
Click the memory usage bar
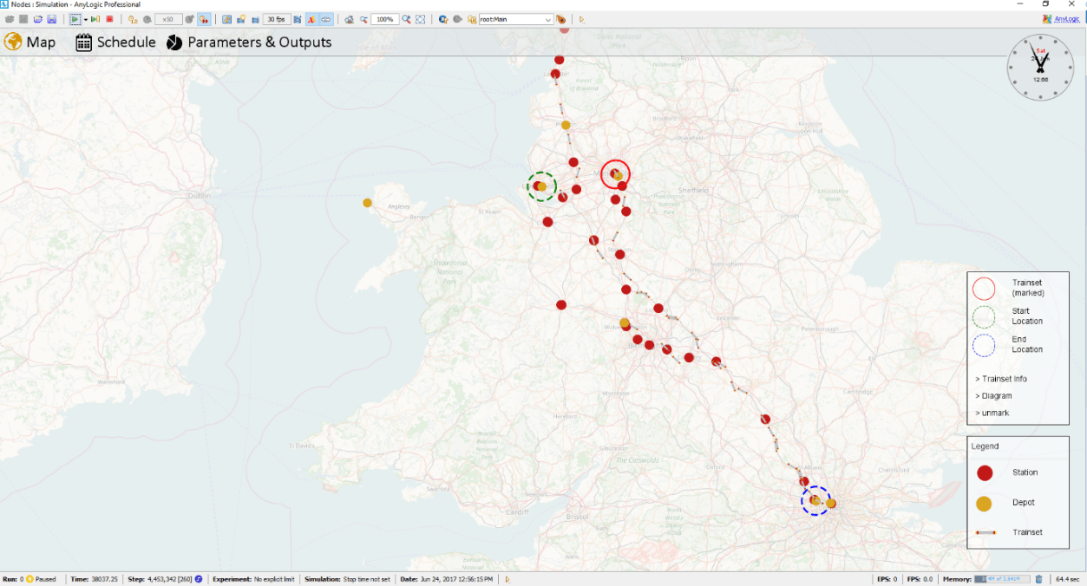(1002, 579)
